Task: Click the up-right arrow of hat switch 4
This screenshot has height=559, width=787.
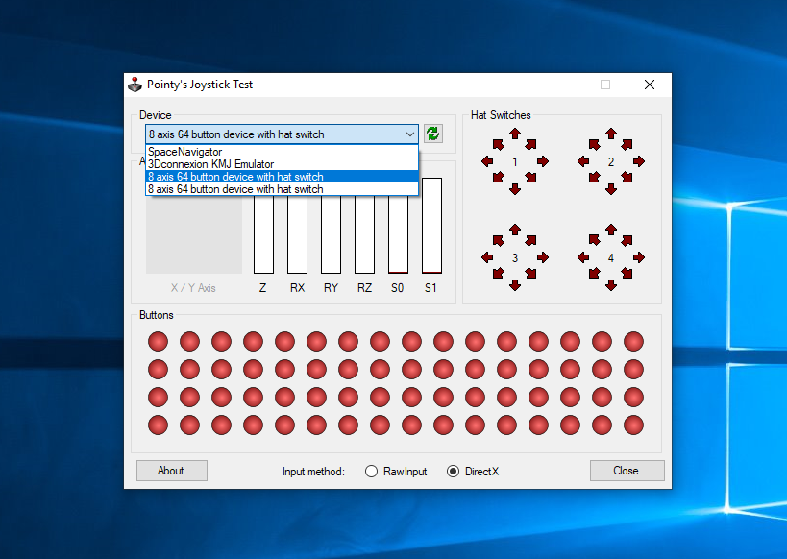Action: [627, 241]
